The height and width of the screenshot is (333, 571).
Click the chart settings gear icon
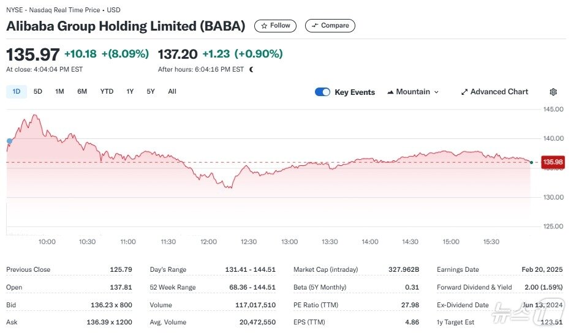553,92
